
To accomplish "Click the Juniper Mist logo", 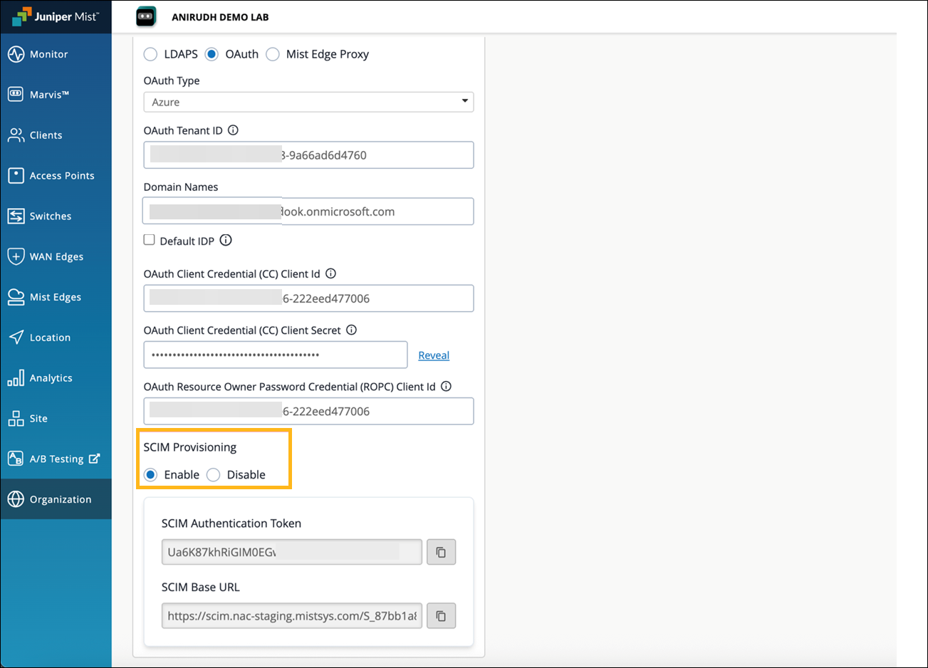I will [x=56, y=16].
